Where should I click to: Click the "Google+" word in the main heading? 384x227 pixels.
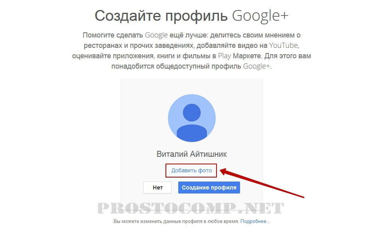coord(260,16)
